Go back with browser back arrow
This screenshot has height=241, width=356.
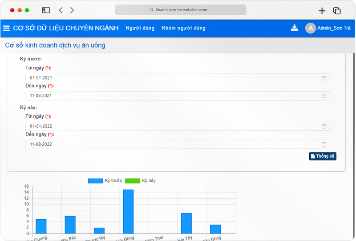(x=61, y=10)
